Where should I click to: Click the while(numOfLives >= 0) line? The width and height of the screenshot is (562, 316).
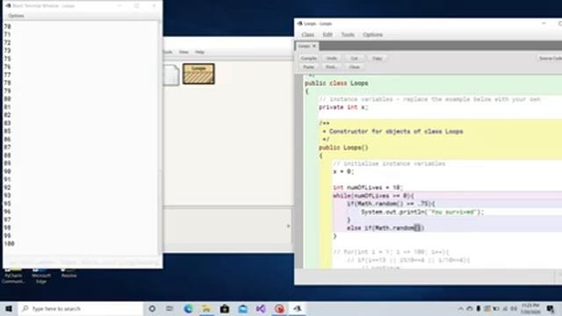click(373, 196)
